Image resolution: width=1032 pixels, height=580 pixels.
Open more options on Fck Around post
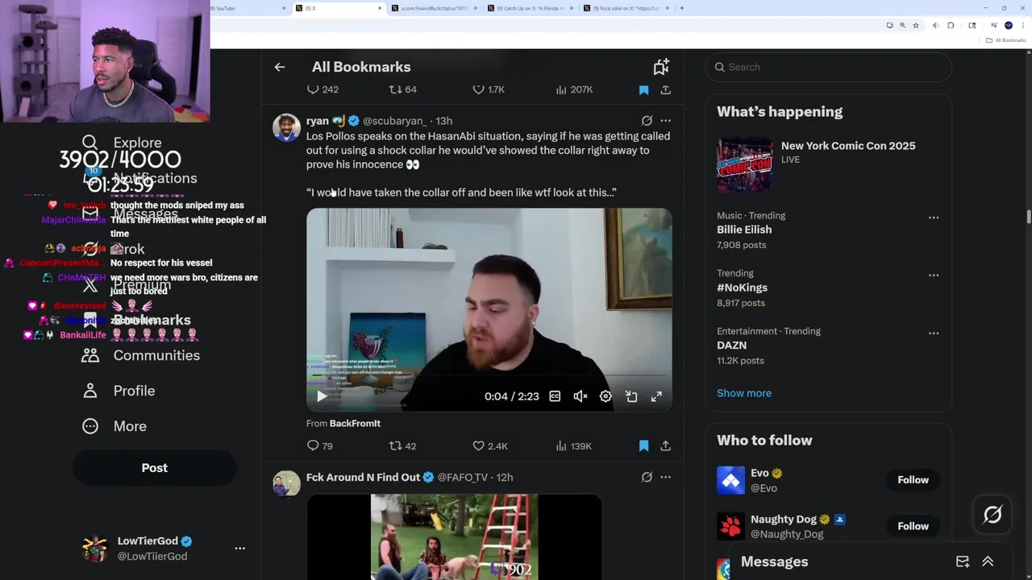[665, 477]
